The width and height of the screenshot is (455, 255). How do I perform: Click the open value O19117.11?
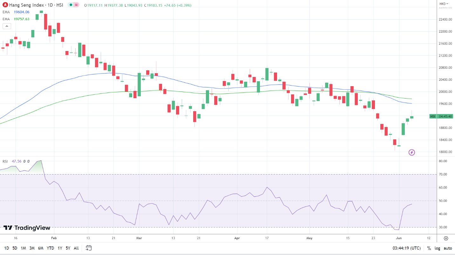(94, 5)
